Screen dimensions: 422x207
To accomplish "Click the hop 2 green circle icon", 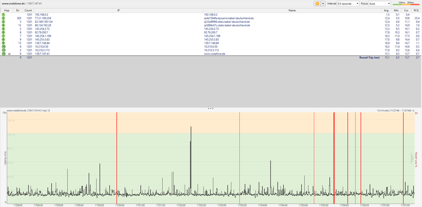I will 3,18.
